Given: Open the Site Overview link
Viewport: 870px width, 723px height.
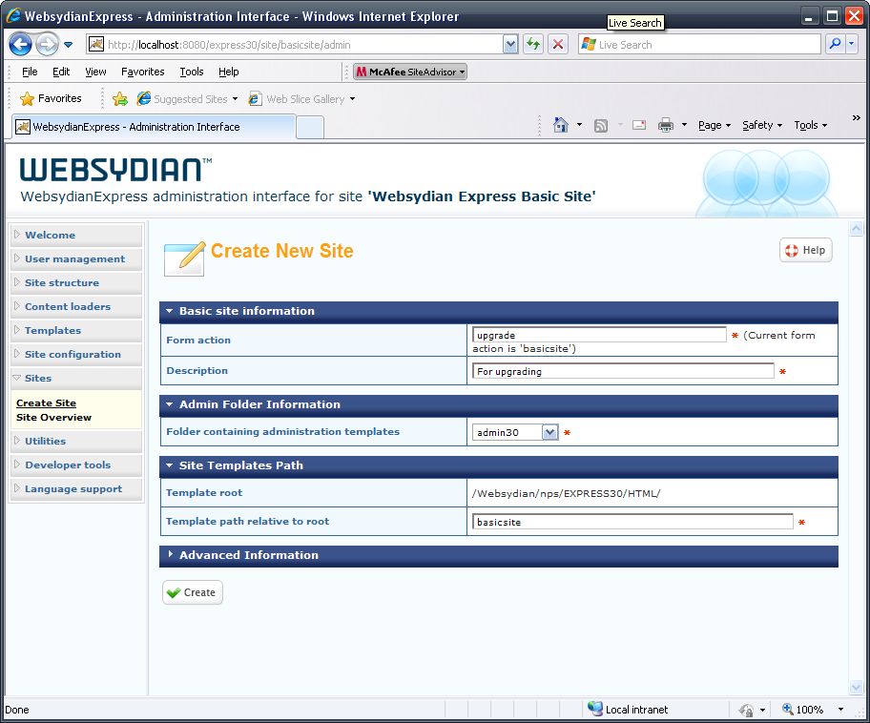Looking at the screenshot, I should (53, 417).
